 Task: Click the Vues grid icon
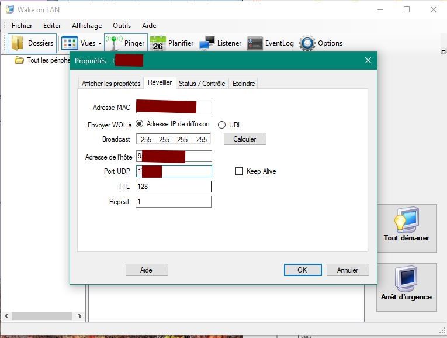pyautogui.click(x=70, y=43)
